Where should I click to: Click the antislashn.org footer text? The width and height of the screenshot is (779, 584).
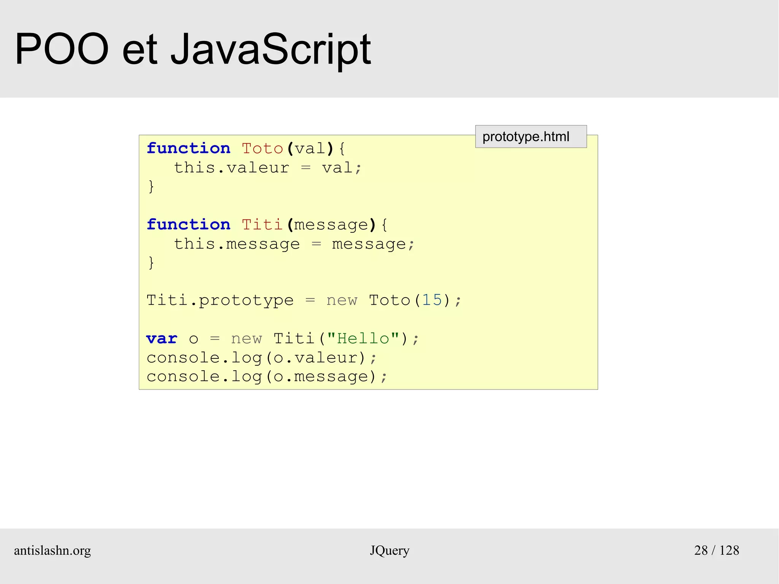click(x=52, y=551)
